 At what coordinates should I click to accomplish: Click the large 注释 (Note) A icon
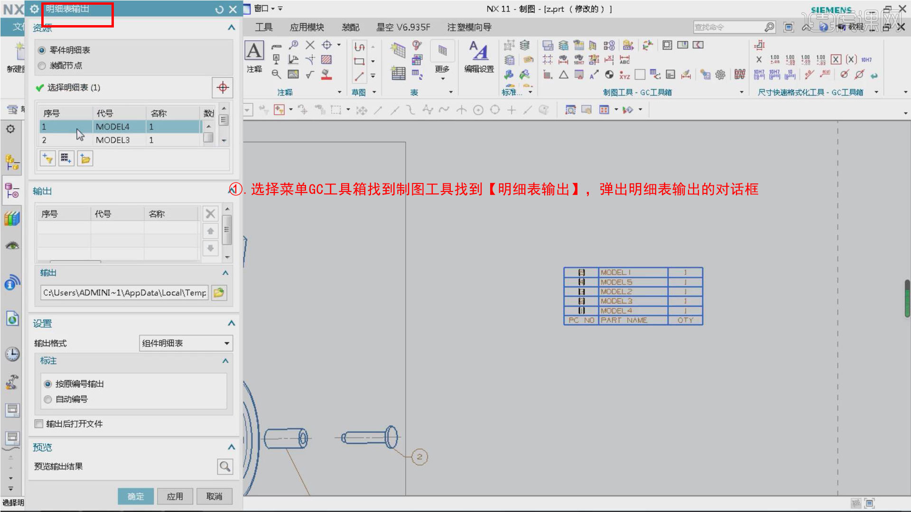point(254,50)
